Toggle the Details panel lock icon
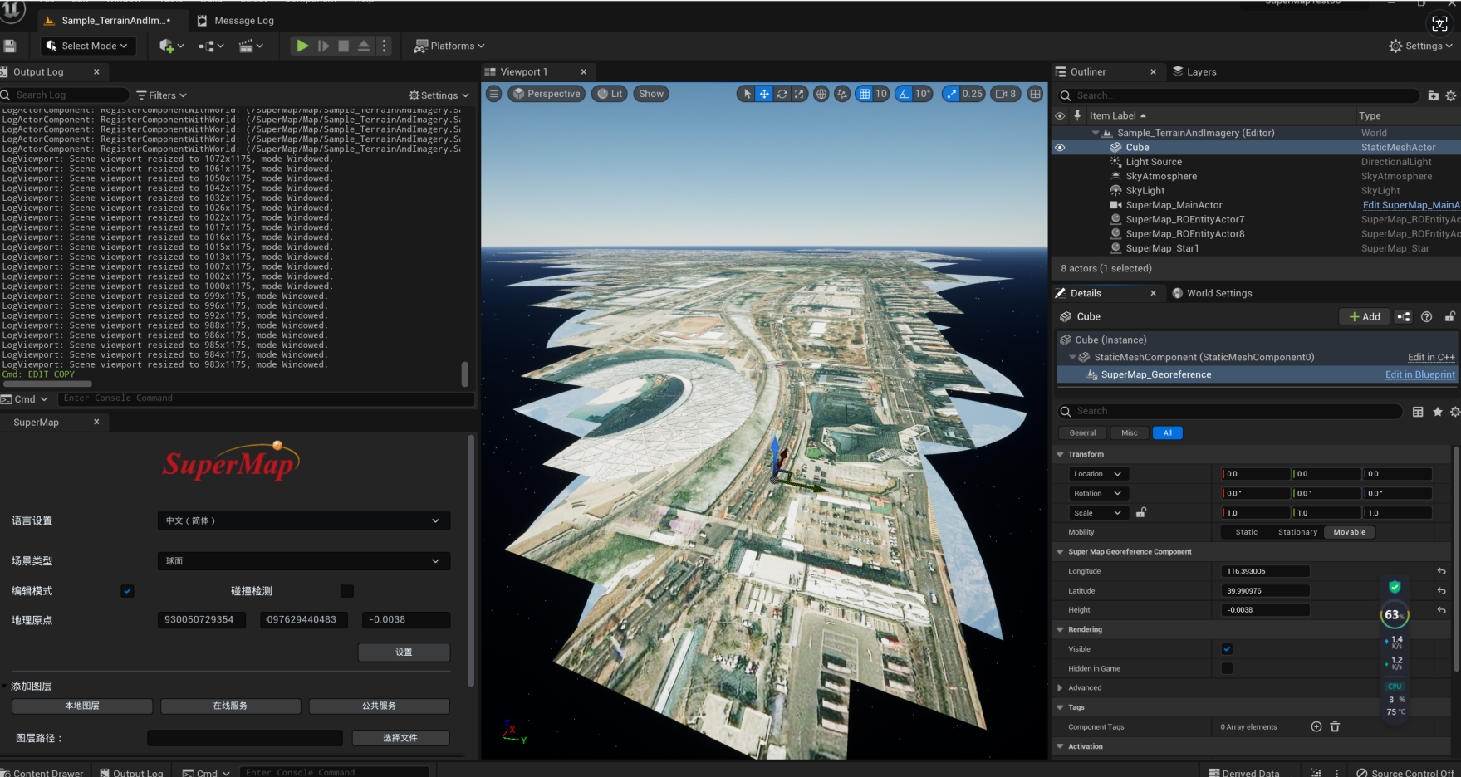1461x777 pixels. 1449,316
